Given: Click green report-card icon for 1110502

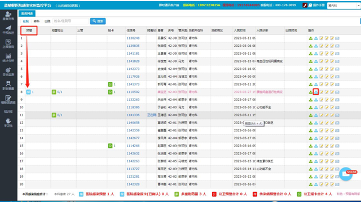Looking at the screenshot, I should click(111, 92).
